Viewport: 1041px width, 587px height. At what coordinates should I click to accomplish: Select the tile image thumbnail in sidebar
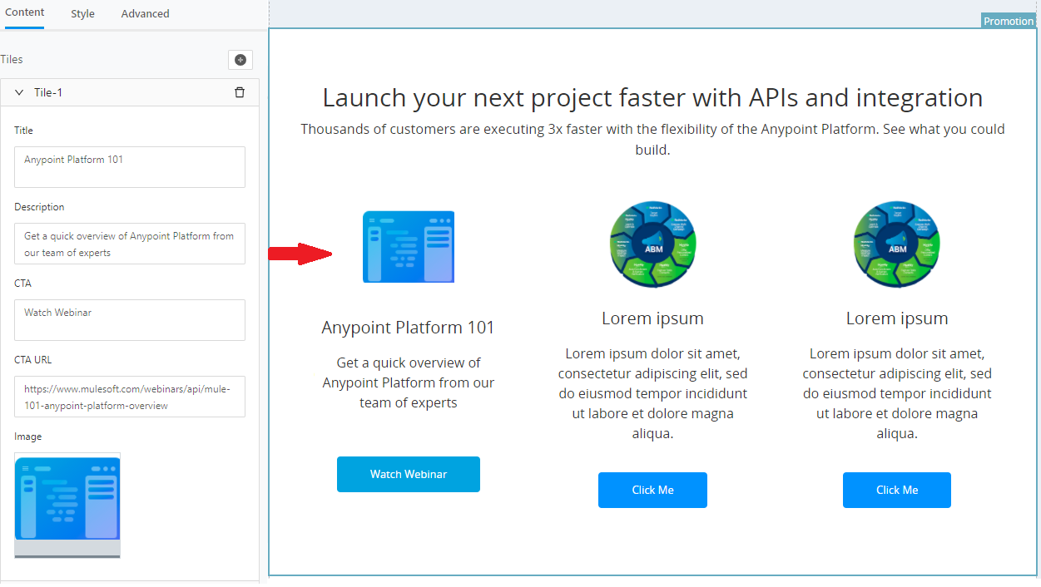[x=67, y=505]
